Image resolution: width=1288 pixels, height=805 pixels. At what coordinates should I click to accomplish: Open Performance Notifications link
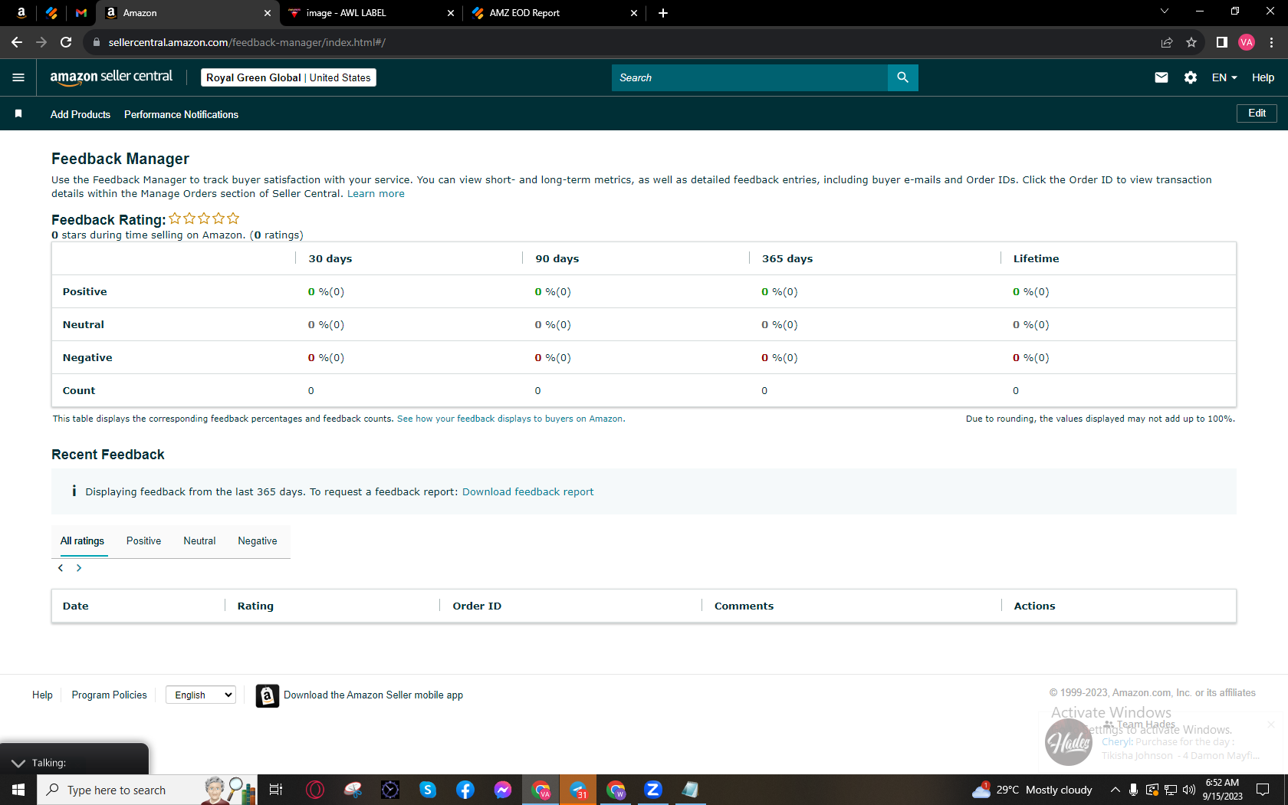181,114
